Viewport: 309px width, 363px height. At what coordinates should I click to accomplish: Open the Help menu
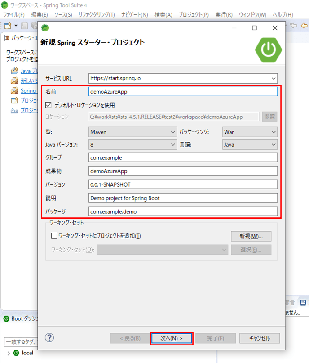[283, 15]
